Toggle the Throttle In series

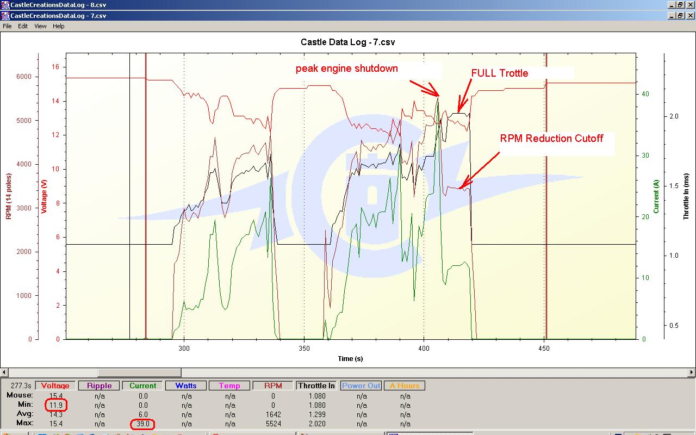(x=316, y=386)
